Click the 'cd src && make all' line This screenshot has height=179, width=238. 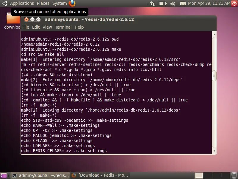tap(43, 54)
